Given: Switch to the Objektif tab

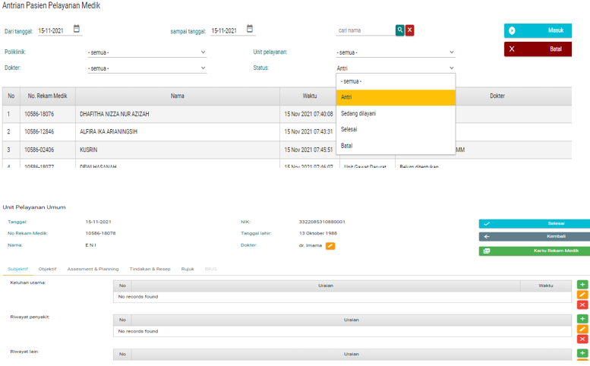Looking at the screenshot, I should coord(47,269).
